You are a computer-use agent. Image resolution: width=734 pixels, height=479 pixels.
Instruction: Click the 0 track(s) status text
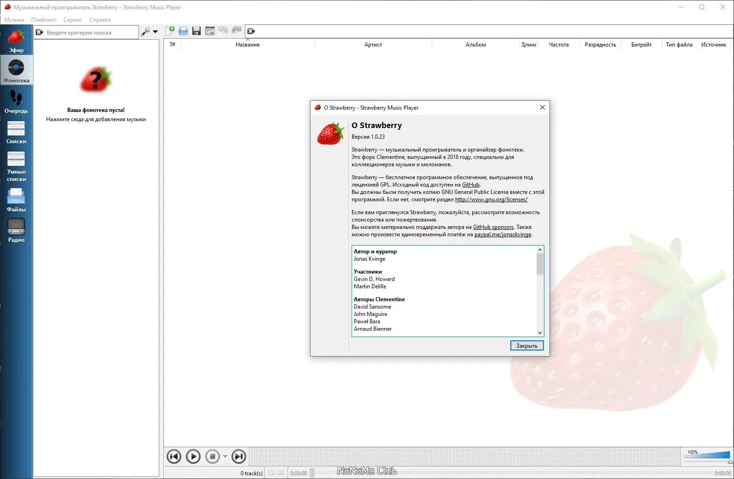(251, 473)
